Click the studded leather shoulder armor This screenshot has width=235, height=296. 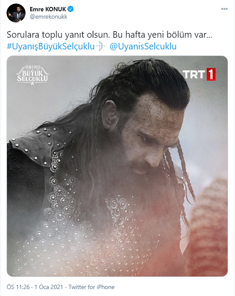tap(39, 145)
